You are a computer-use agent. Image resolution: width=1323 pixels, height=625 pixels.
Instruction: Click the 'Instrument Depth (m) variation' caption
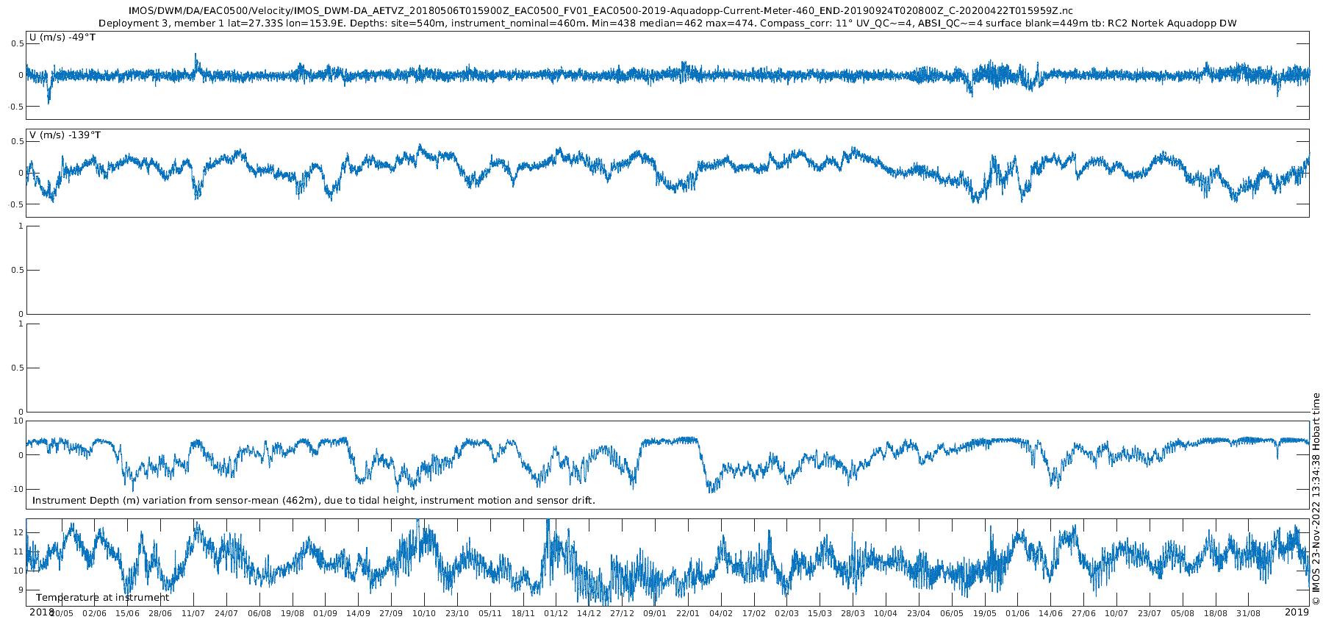(314, 501)
